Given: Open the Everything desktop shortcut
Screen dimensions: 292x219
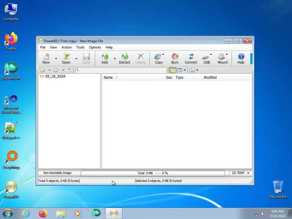Looking at the screenshot, I should click(x=11, y=160).
